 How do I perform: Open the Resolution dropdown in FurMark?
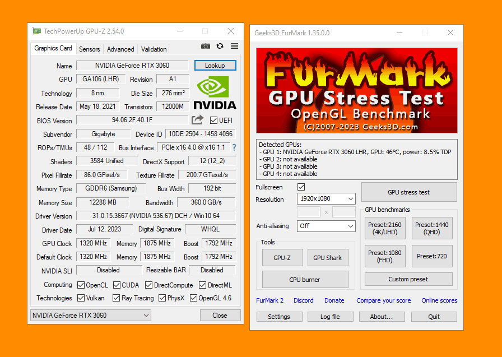(326, 198)
